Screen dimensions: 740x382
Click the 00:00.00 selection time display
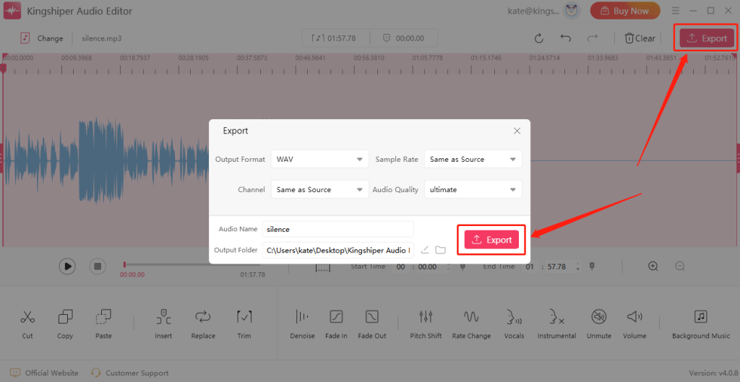[403, 38]
